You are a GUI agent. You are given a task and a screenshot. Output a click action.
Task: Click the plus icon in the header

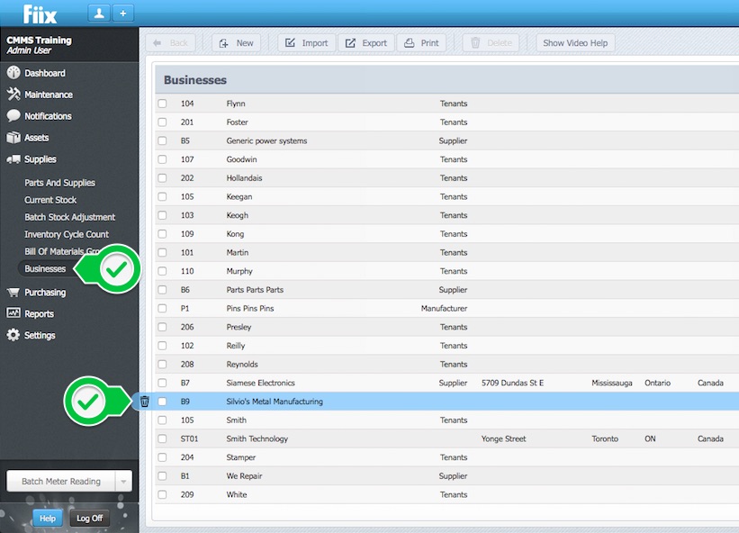pos(123,14)
